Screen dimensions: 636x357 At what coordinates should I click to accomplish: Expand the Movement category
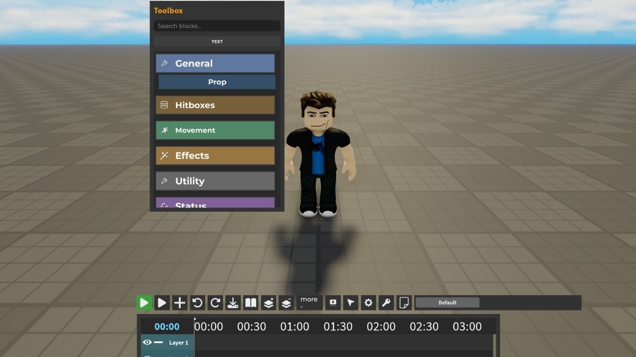click(x=215, y=130)
